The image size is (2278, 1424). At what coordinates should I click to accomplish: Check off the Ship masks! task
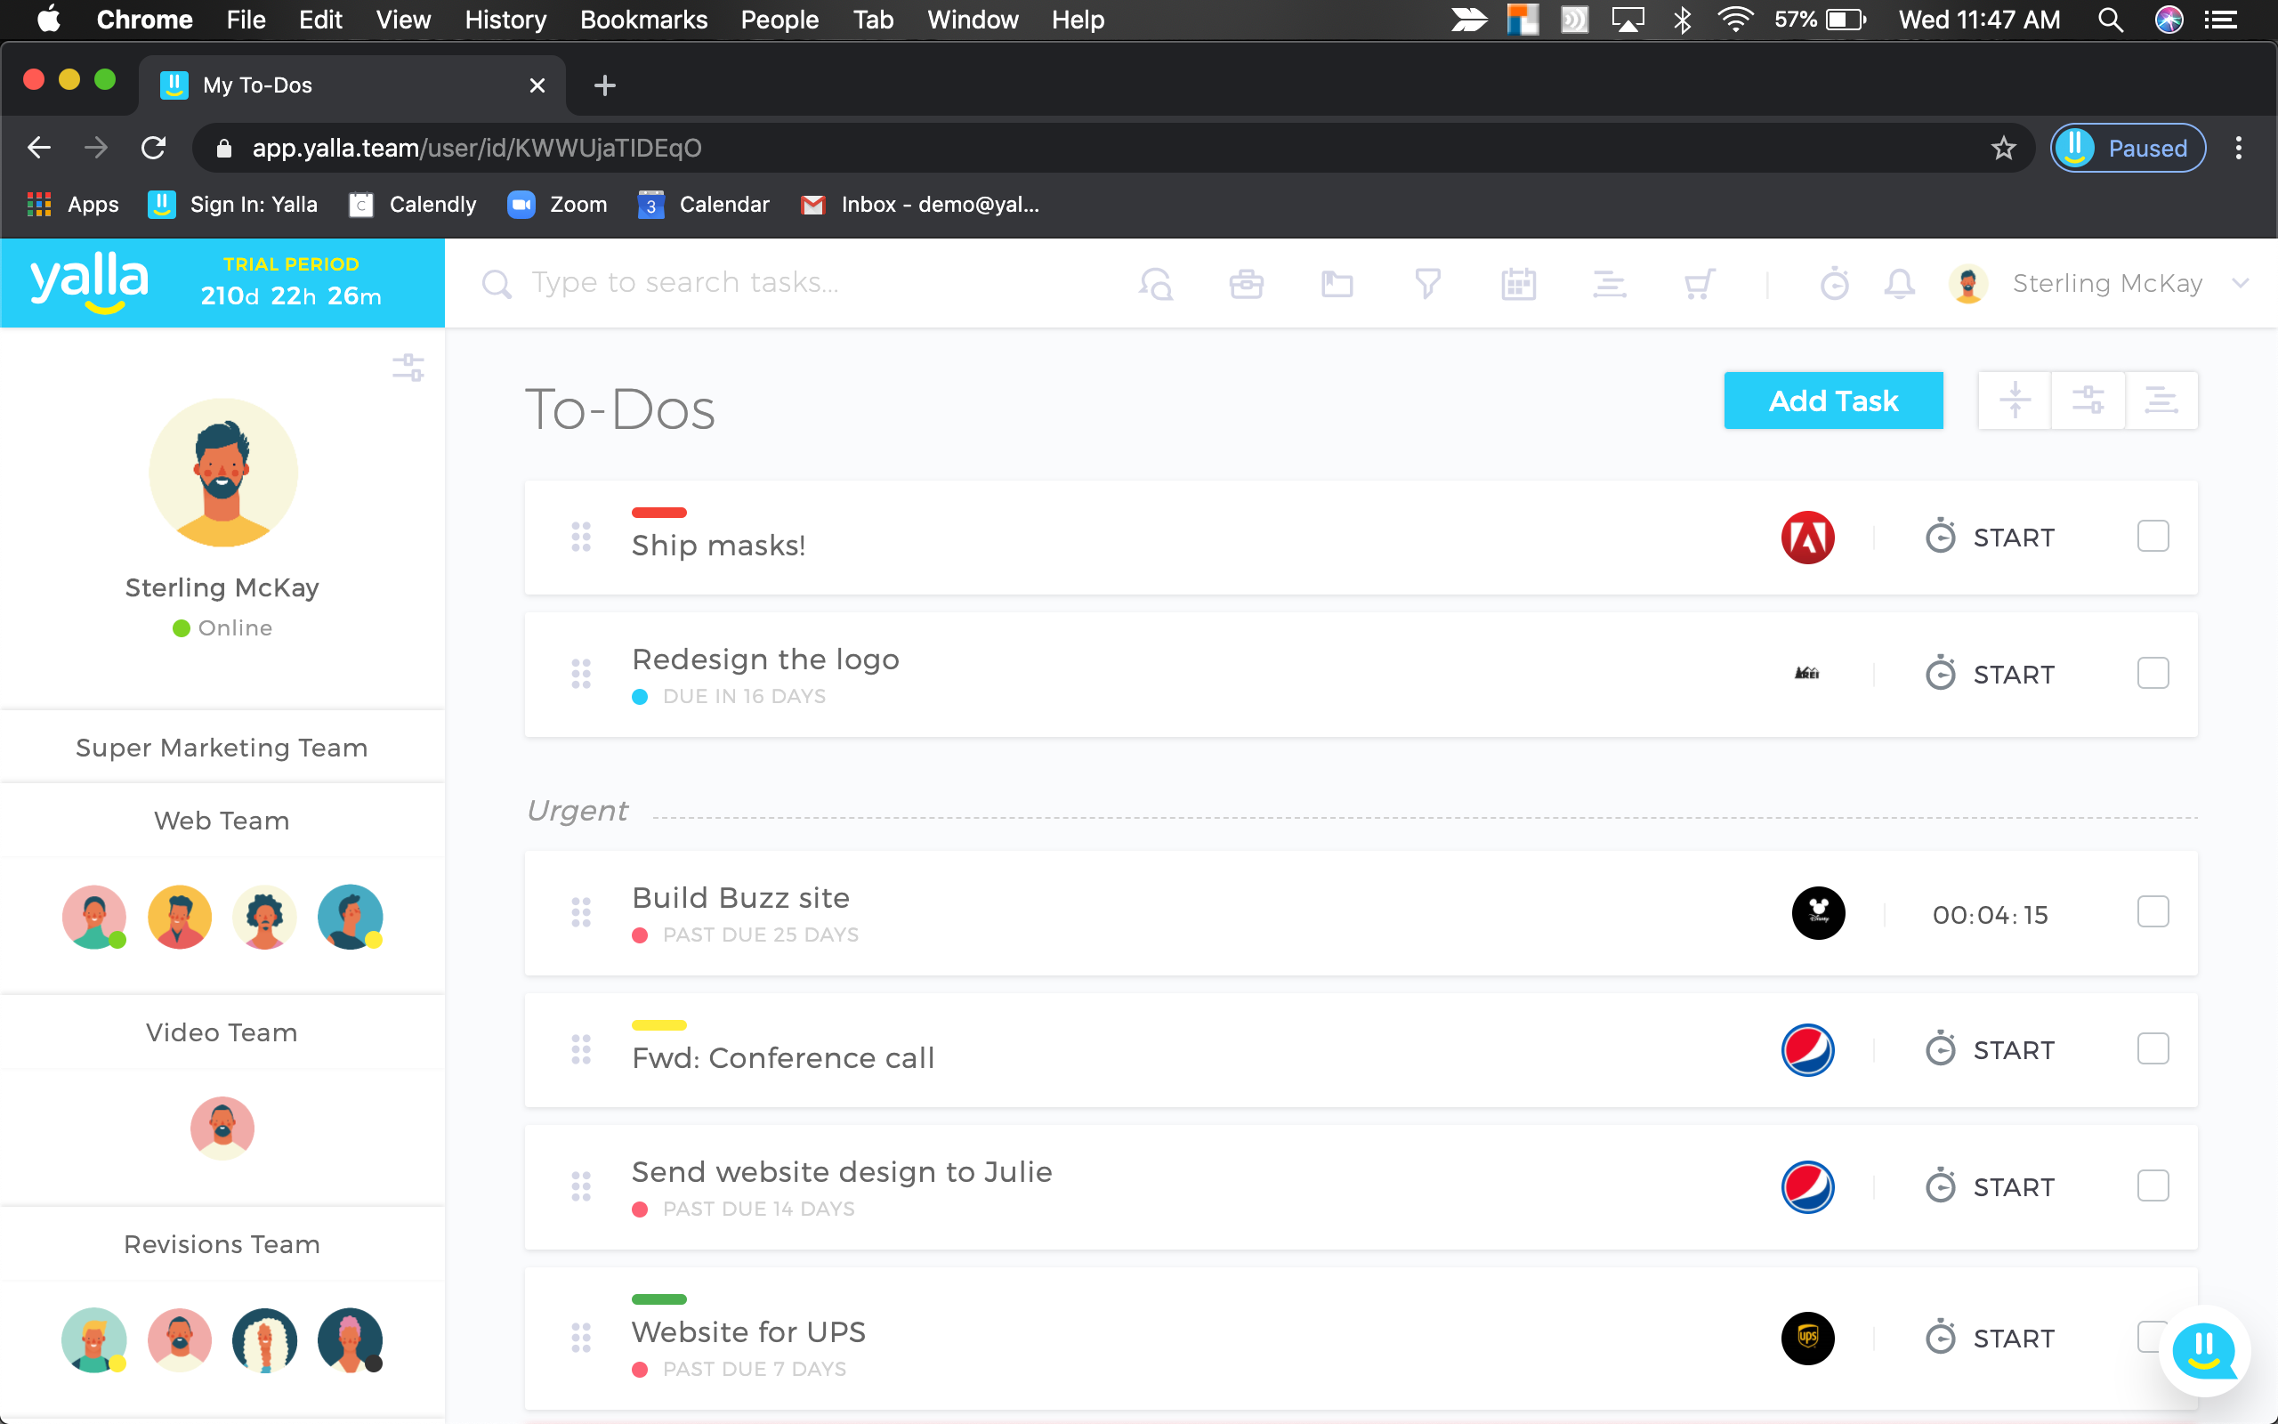click(2152, 537)
